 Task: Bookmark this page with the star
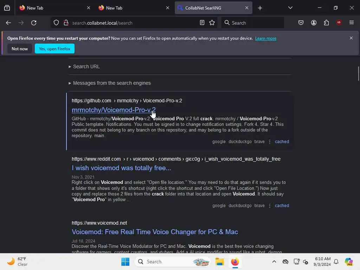[x=212, y=22]
